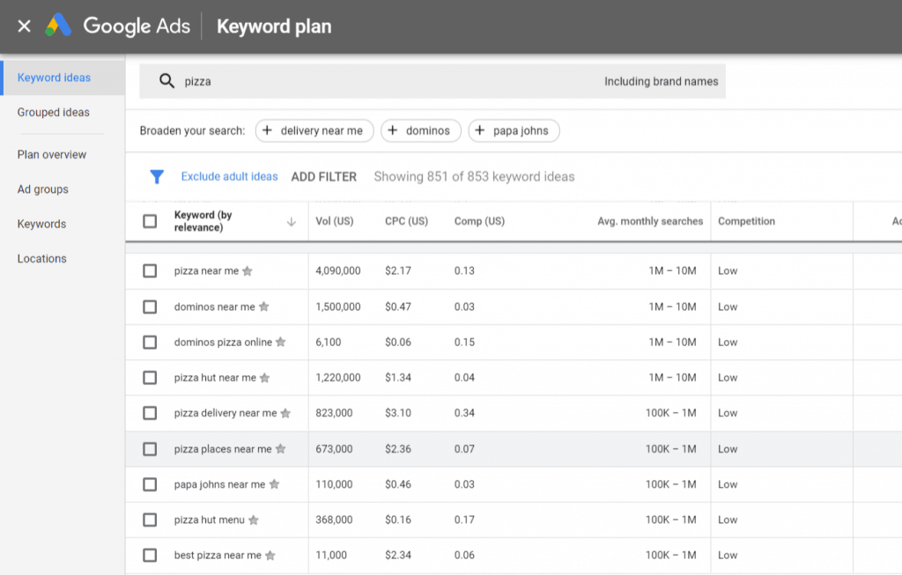Sort by Comp (US) column header

tap(479, 221)
